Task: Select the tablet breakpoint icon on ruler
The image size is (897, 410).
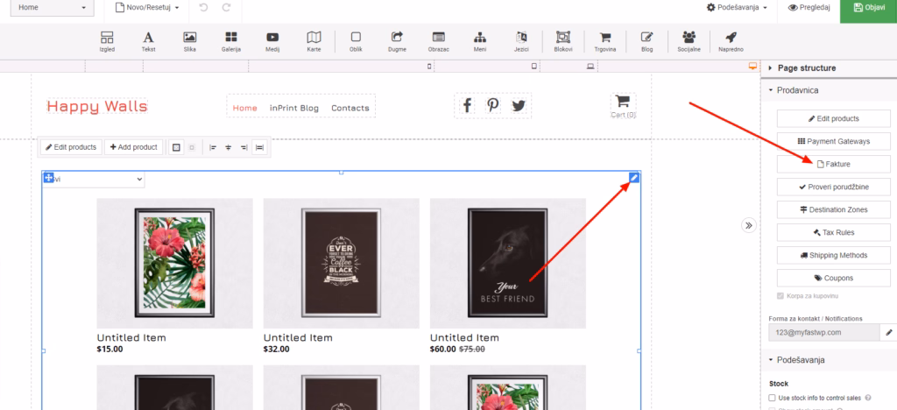Action: [534, 67]
